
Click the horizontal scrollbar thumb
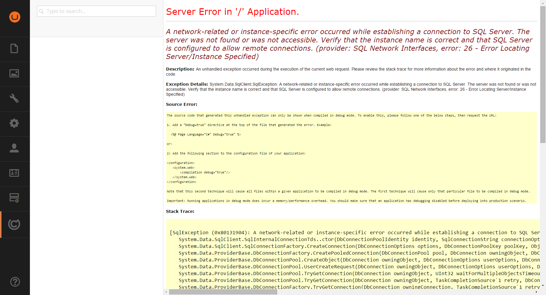(223, 292)
